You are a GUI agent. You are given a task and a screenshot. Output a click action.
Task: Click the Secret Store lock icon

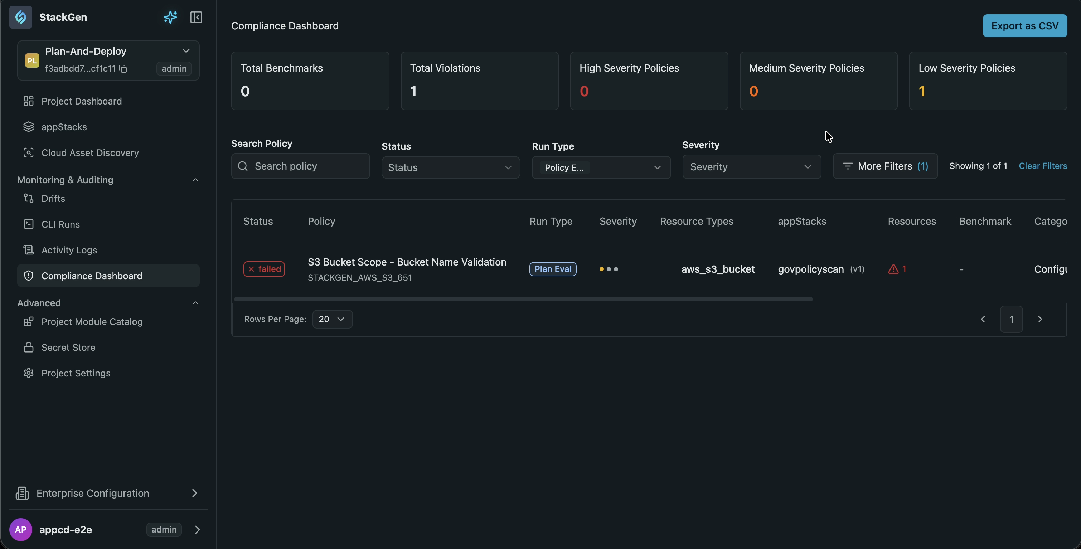click(29, 348)
